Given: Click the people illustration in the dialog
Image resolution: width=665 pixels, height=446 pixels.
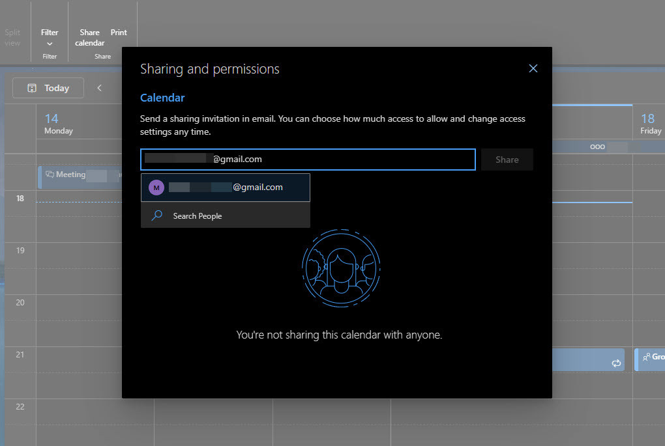Looking at the screenshot, I should point(341,268).
